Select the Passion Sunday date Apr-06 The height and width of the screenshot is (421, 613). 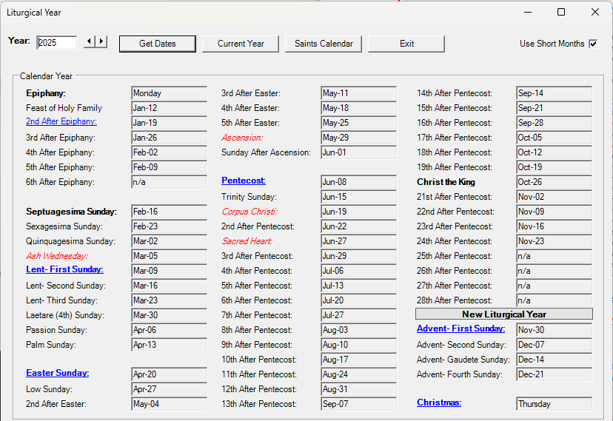pyautogui.click(x=170, y=330)
